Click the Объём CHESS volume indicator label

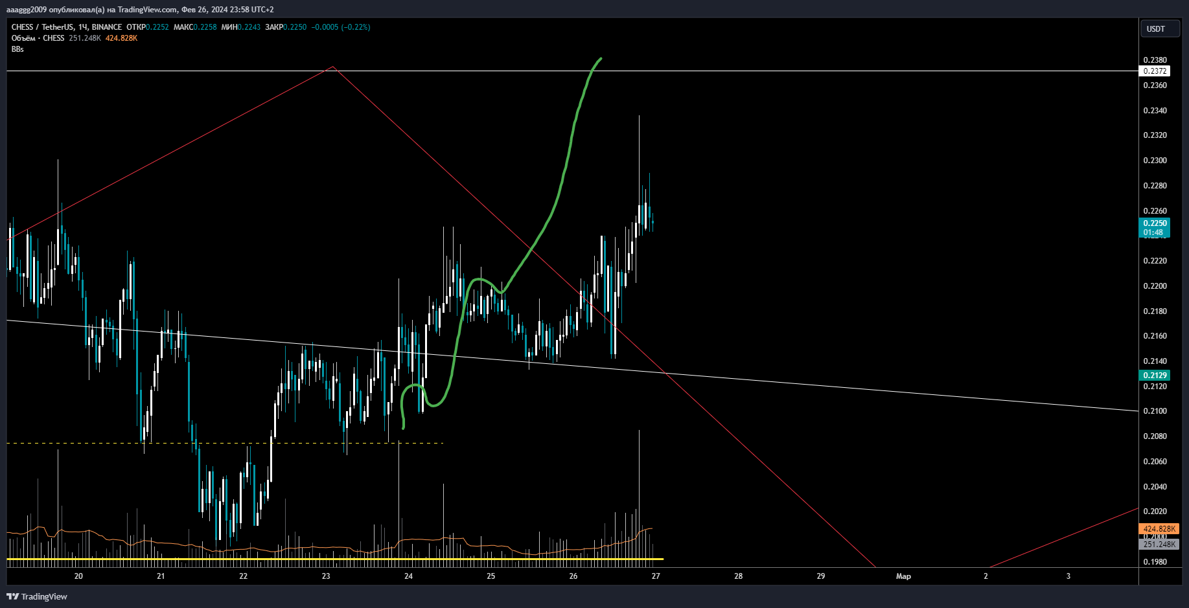[x=38, y=38]
